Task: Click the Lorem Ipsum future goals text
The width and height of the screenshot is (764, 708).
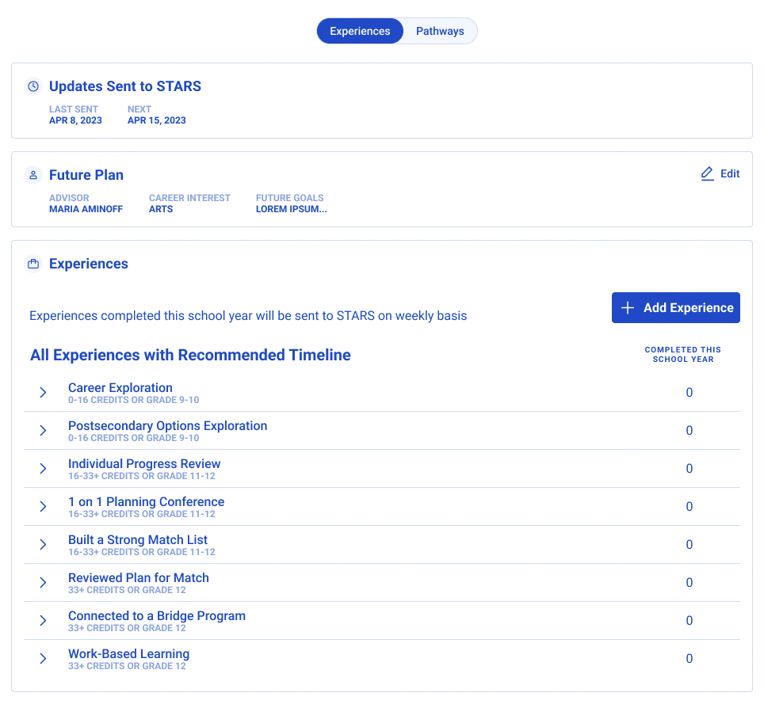Action: click(x=291, y=209)
